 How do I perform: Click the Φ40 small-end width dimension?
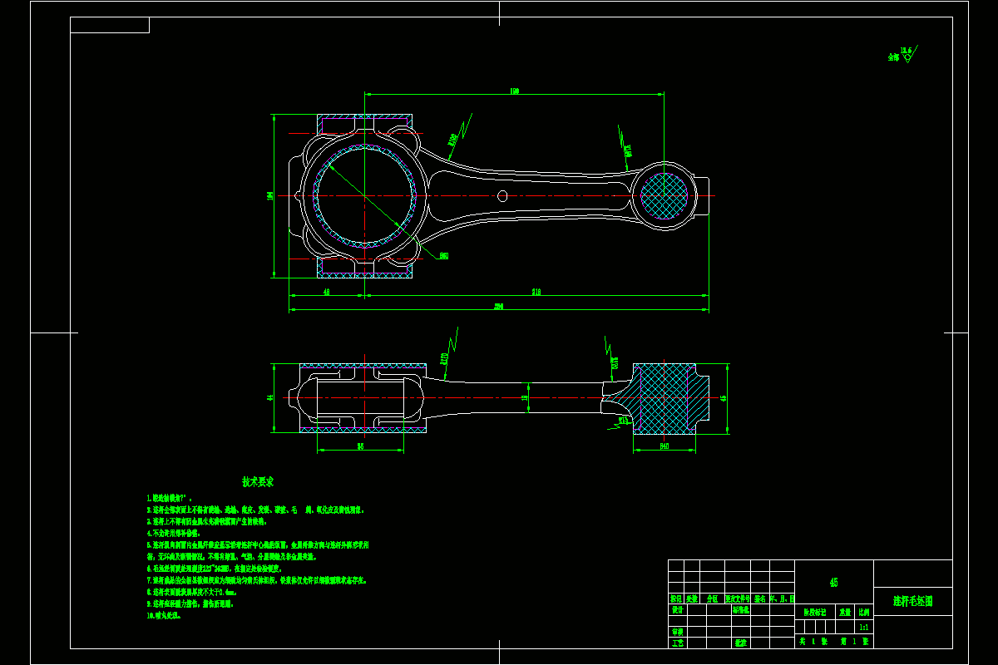click(x=665, y=446)
